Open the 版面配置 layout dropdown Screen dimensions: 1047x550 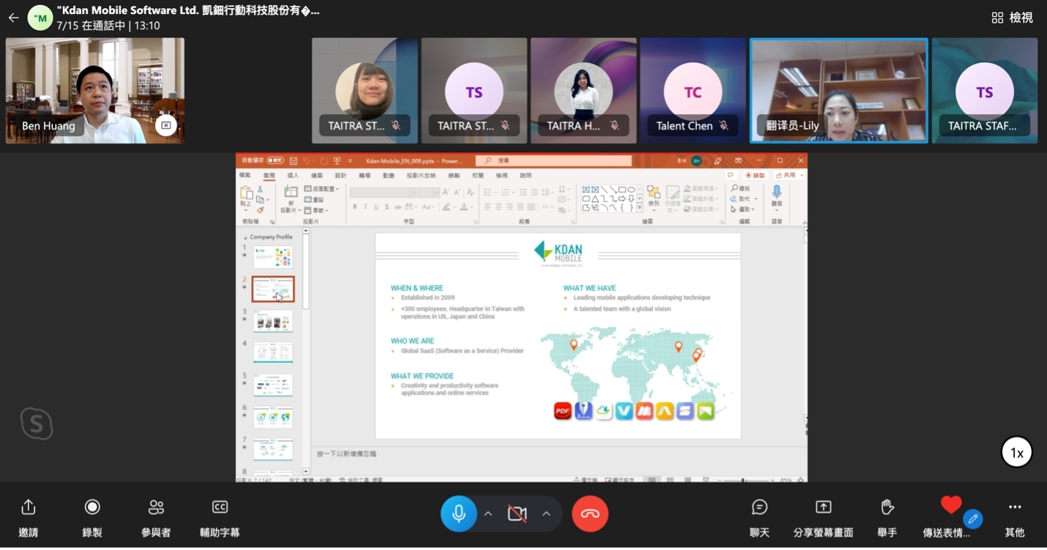tap(321, 189)
